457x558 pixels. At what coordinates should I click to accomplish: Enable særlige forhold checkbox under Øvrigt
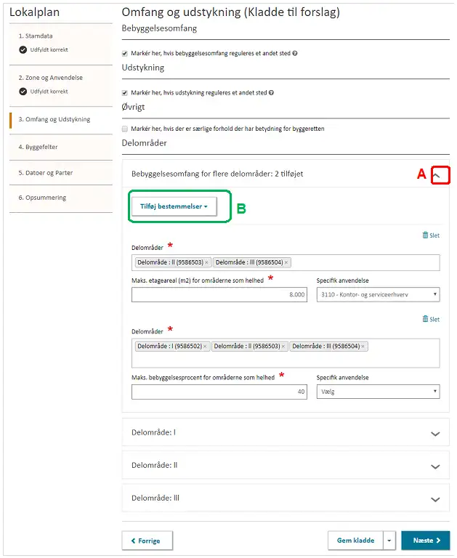(125, 129)
